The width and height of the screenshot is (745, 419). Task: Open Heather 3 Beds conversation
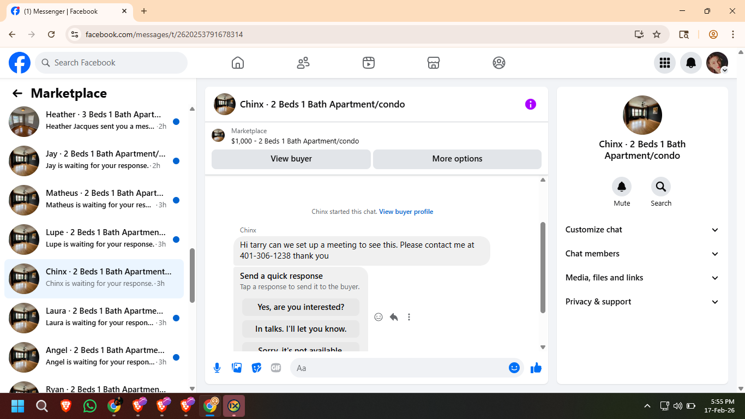pos(94,122)
